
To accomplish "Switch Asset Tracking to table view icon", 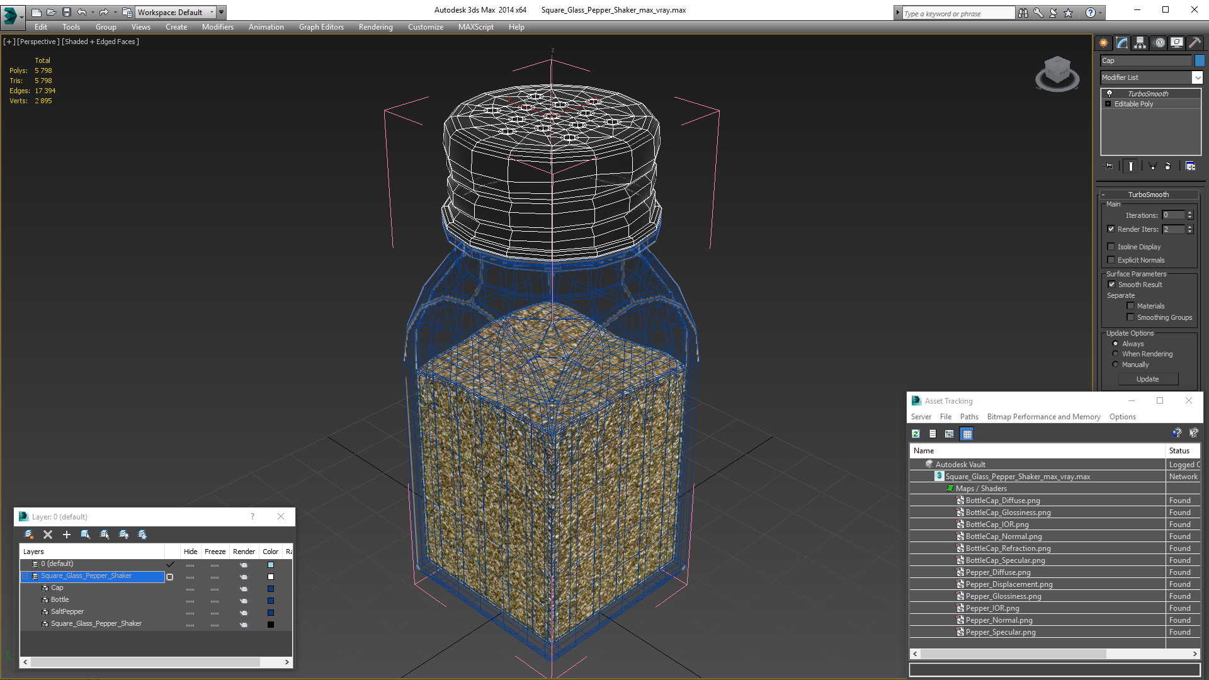I will [x=967, y=434].
